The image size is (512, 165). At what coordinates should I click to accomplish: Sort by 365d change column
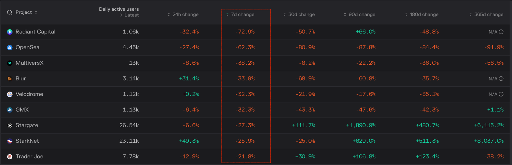coord(486,14)
